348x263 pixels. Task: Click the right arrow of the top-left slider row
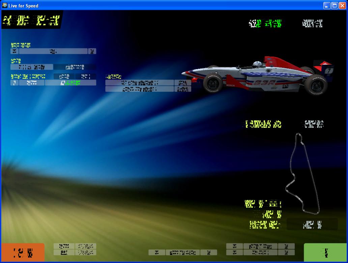click(x=92, y=51)
